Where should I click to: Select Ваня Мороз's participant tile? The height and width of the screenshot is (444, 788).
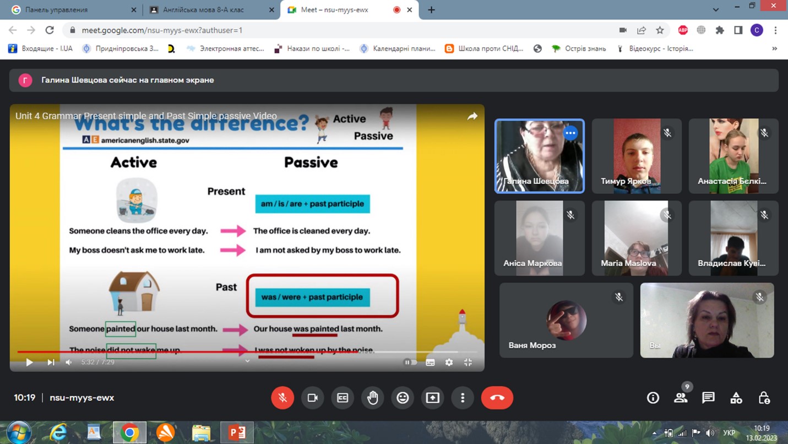click(567, 320)
